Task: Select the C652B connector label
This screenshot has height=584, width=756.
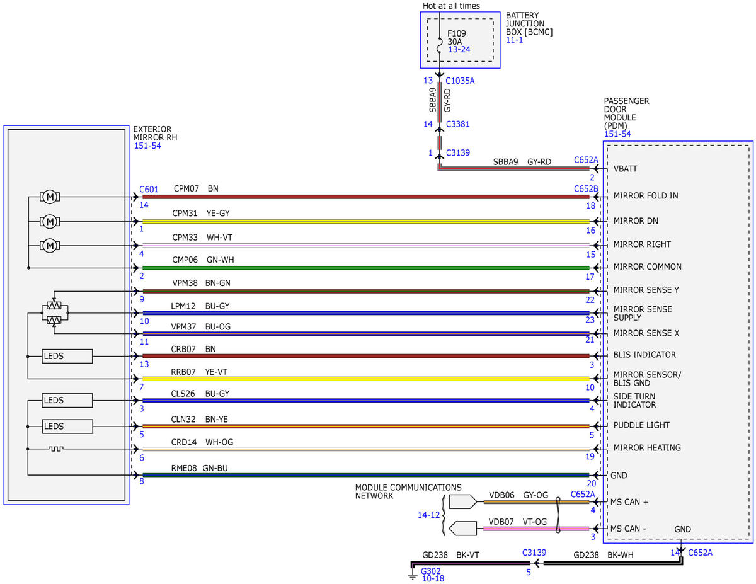Action: (586, 188)
